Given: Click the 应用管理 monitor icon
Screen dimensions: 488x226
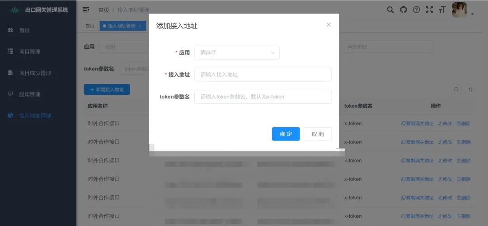Looking at the screenshot, I should pos(10,93).
